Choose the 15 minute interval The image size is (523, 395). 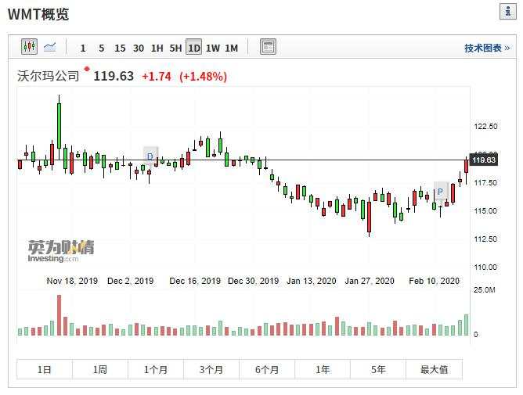pos(120,48)
